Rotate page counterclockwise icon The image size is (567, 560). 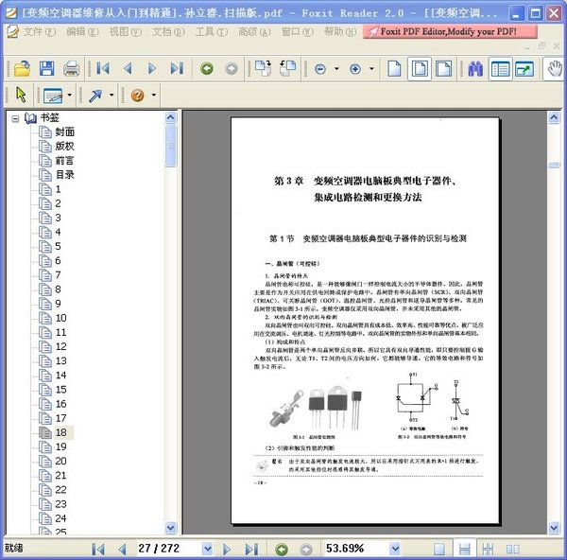pos(287,68)
